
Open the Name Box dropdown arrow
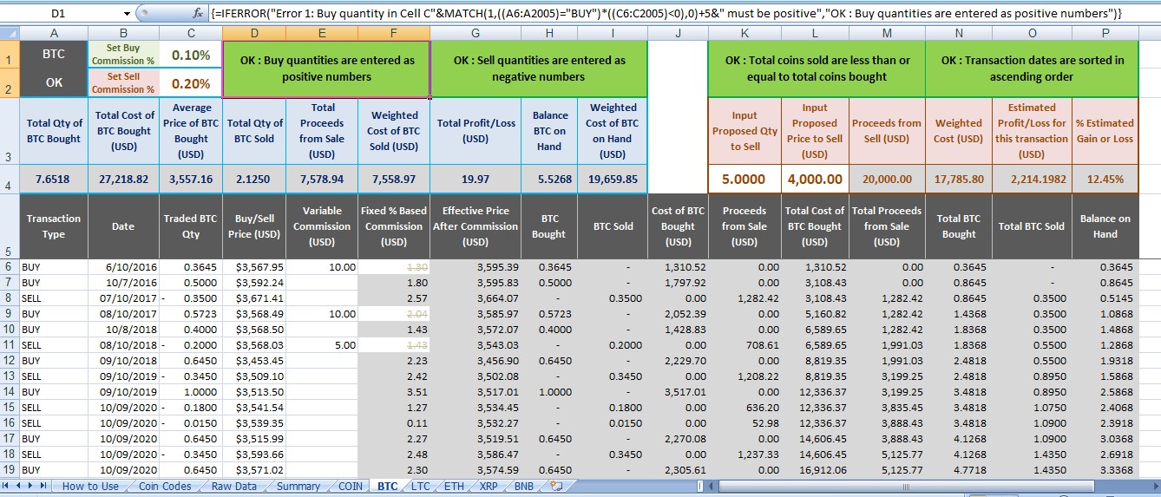[x=127, y=14]
